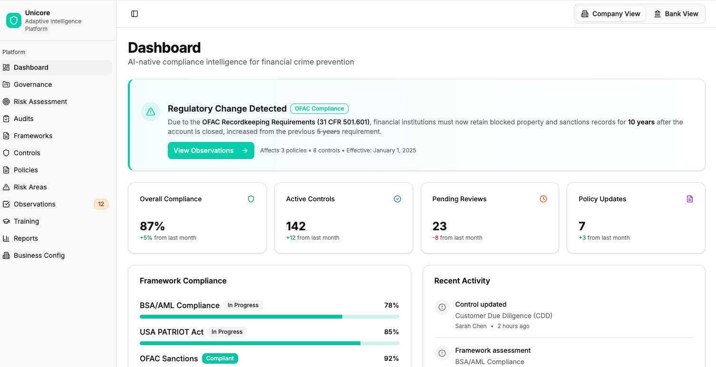Click the Framework assessment activity icon

tap(442, 353)
